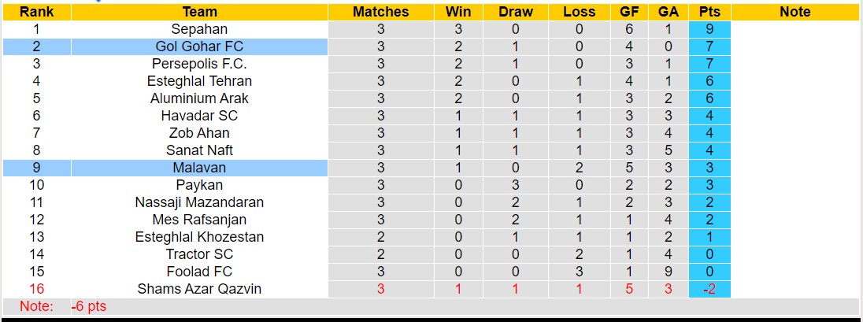Select Nassaji Mazandaran in standings
The width and height of the screenshot is (863, 322).
[x=199, y=202]
